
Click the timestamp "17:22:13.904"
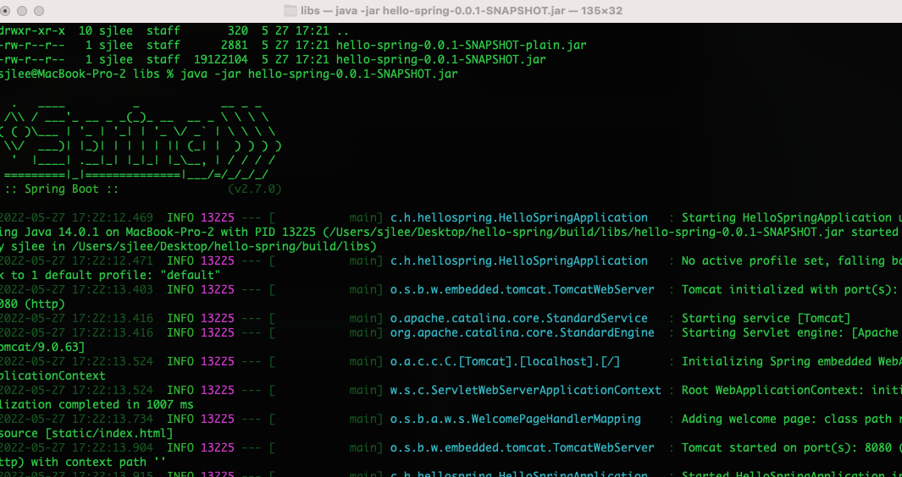pos(113,447)
